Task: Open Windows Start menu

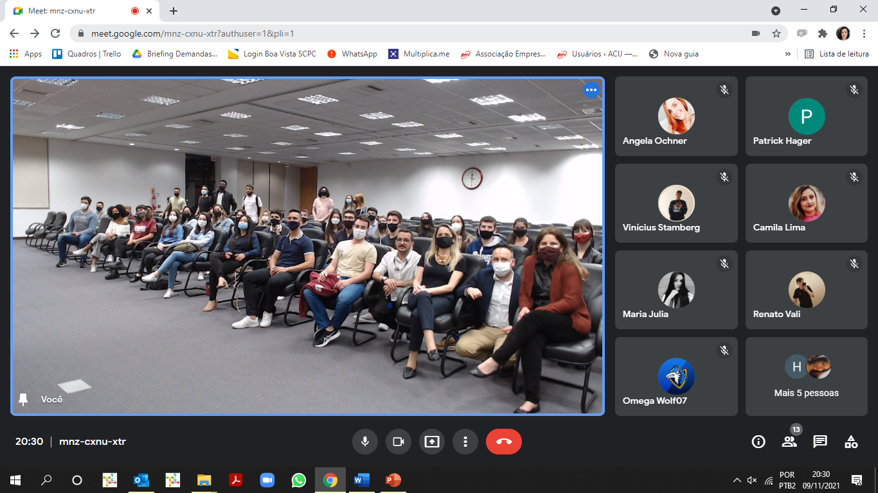Action: tap(15, 480)
